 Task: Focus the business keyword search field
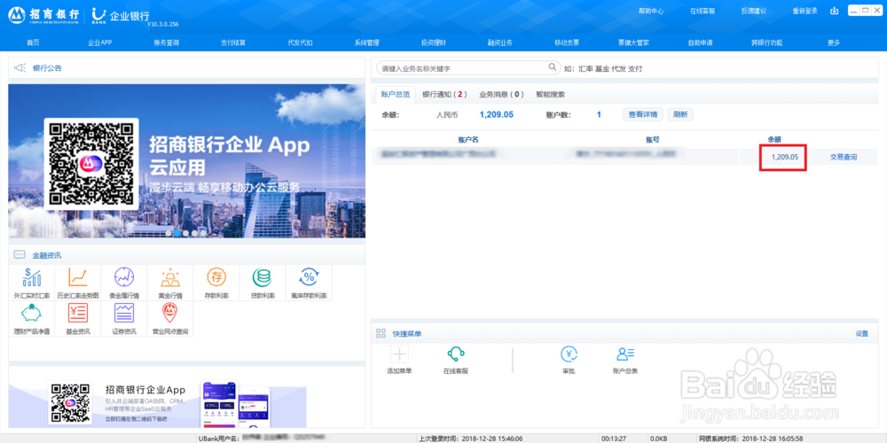pyautogui.click(x=468, y=68)
